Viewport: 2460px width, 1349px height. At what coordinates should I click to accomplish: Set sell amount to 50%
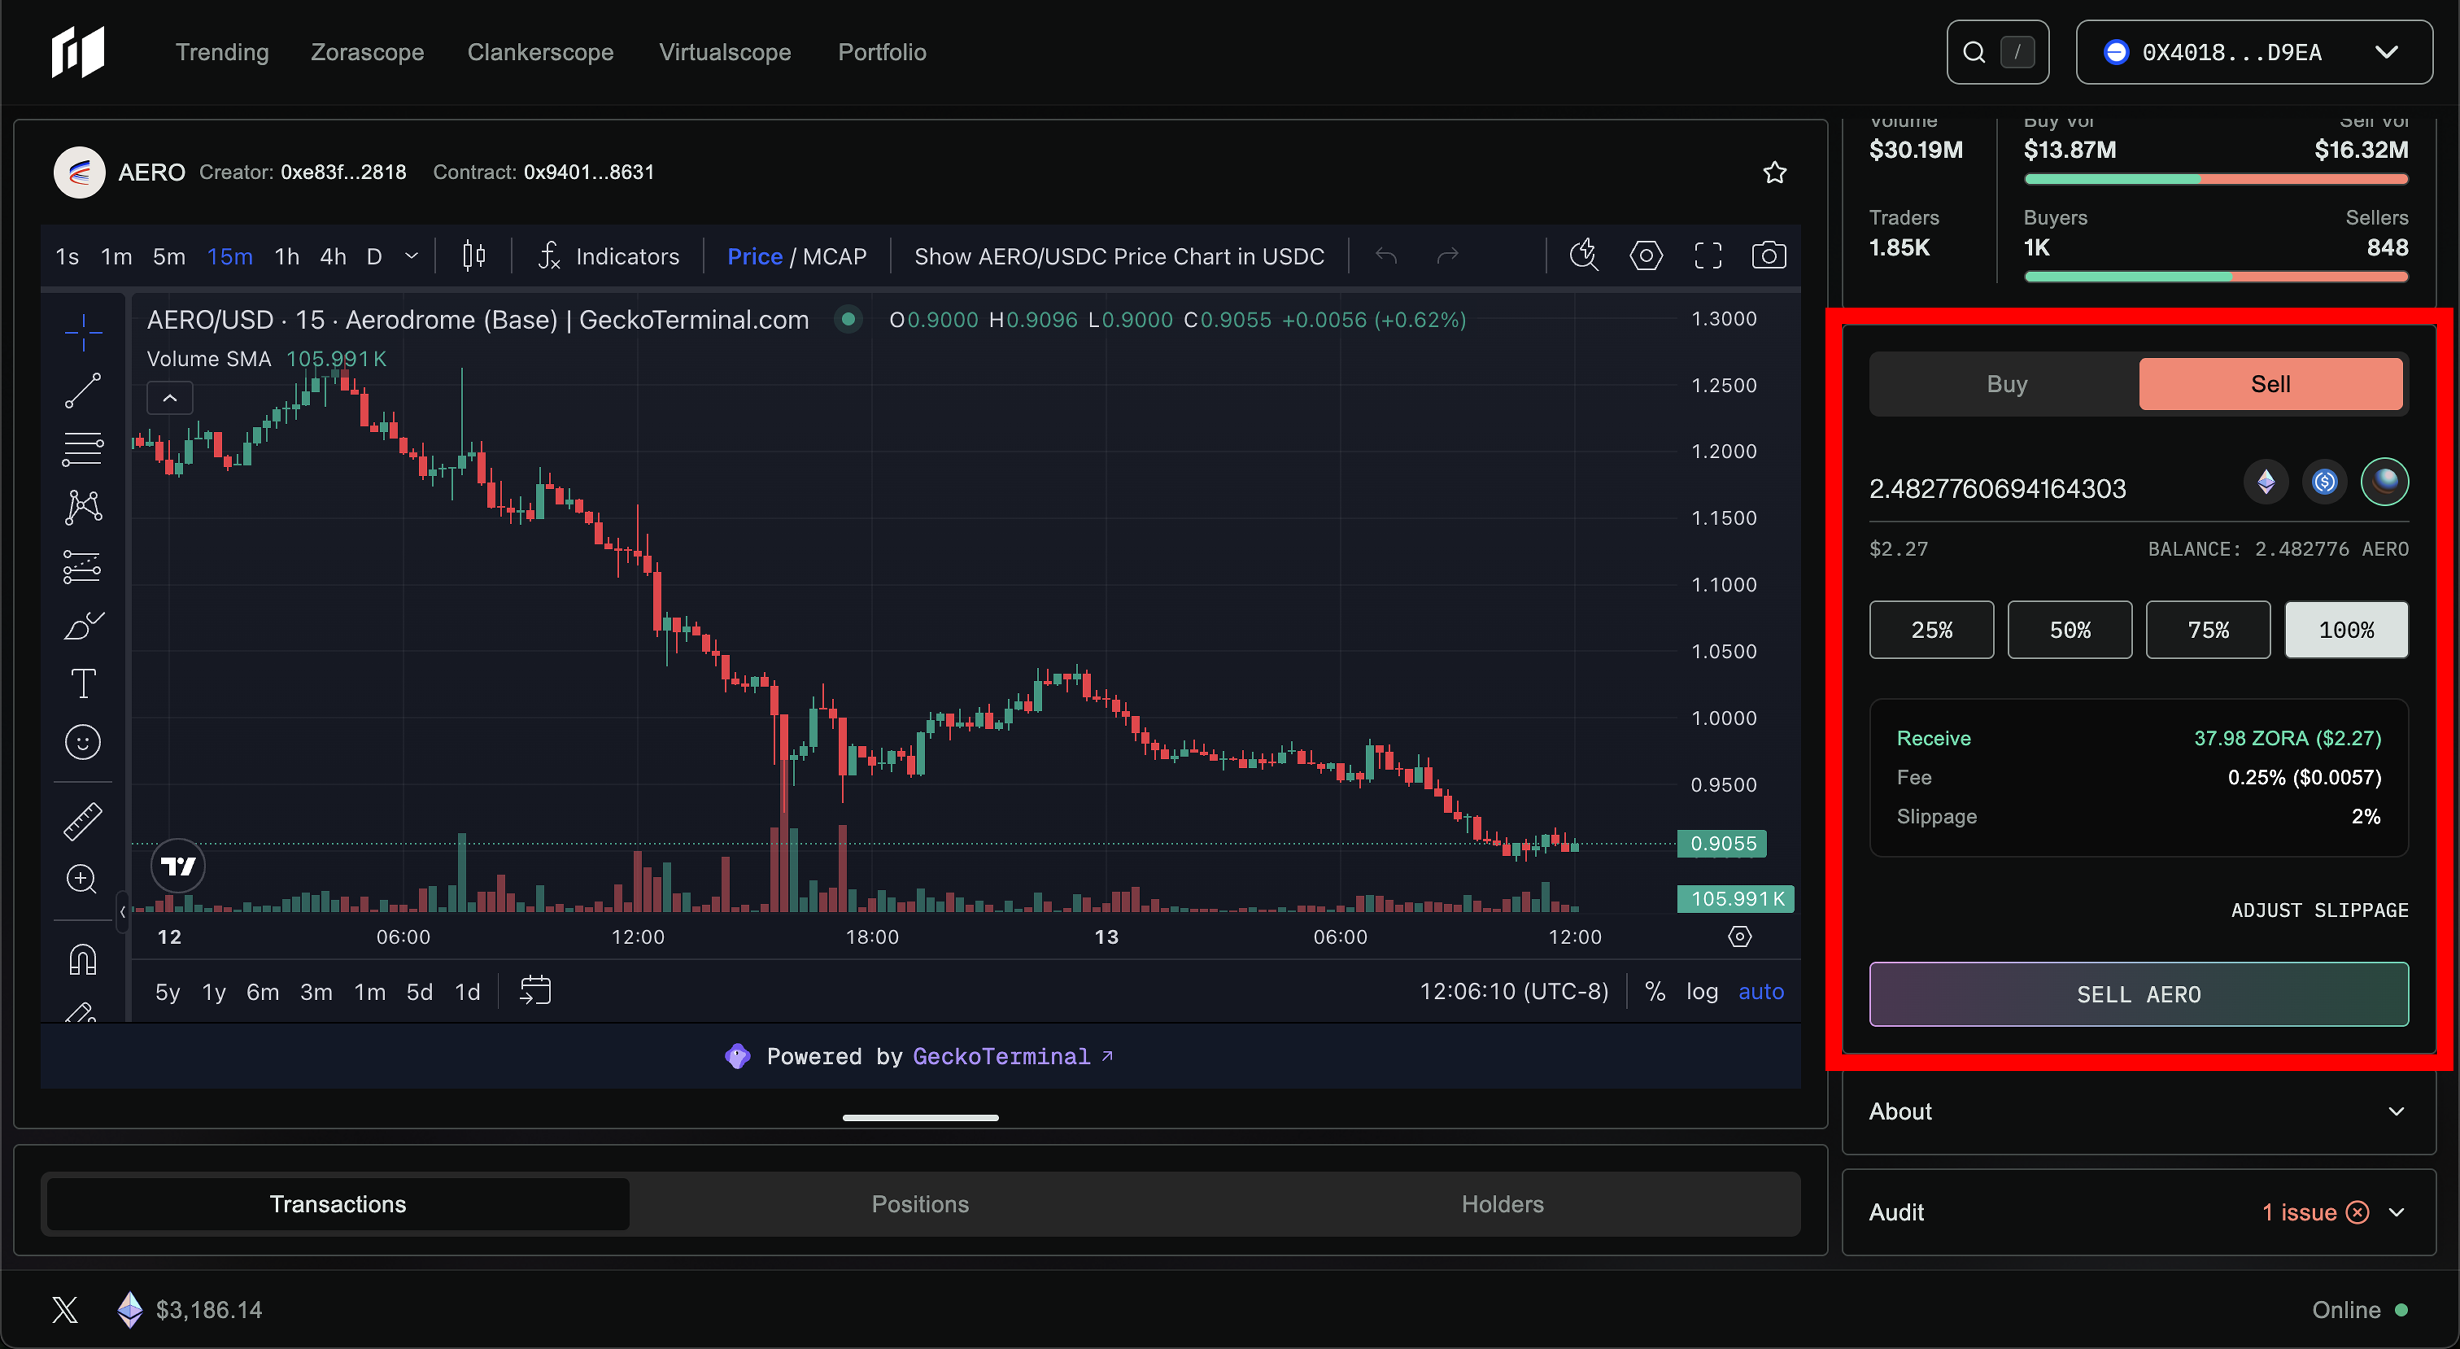click(2070, 631)
